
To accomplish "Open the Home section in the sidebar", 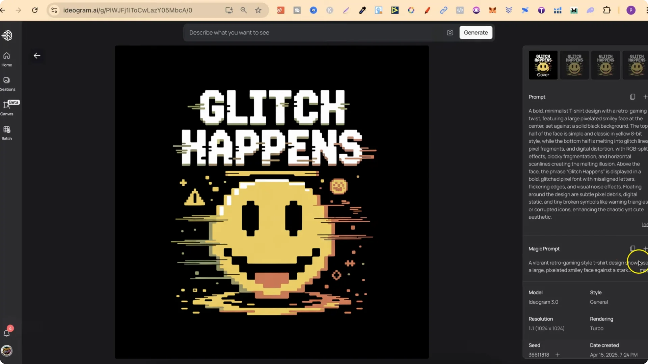I will click(7, 58).
